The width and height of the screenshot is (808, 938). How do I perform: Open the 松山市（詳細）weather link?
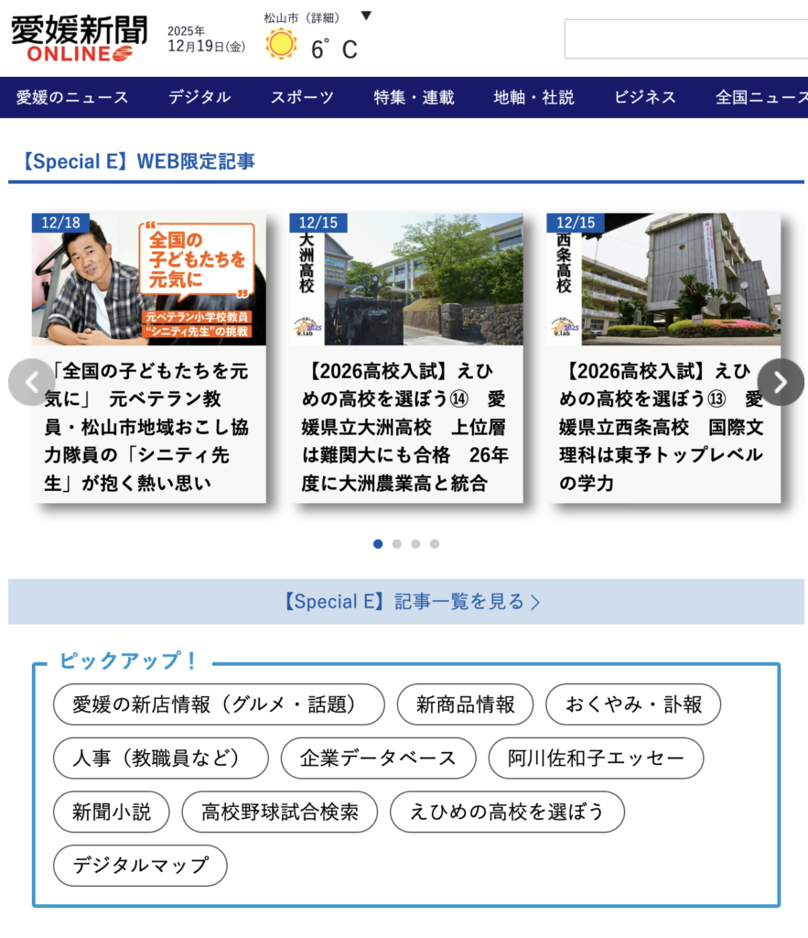click(301, 17)
